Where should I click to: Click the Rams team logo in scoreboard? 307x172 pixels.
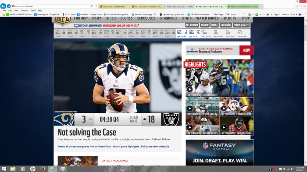pos(64,119)
